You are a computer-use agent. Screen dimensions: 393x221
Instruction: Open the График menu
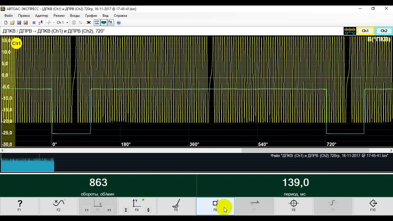coord(91,16)
